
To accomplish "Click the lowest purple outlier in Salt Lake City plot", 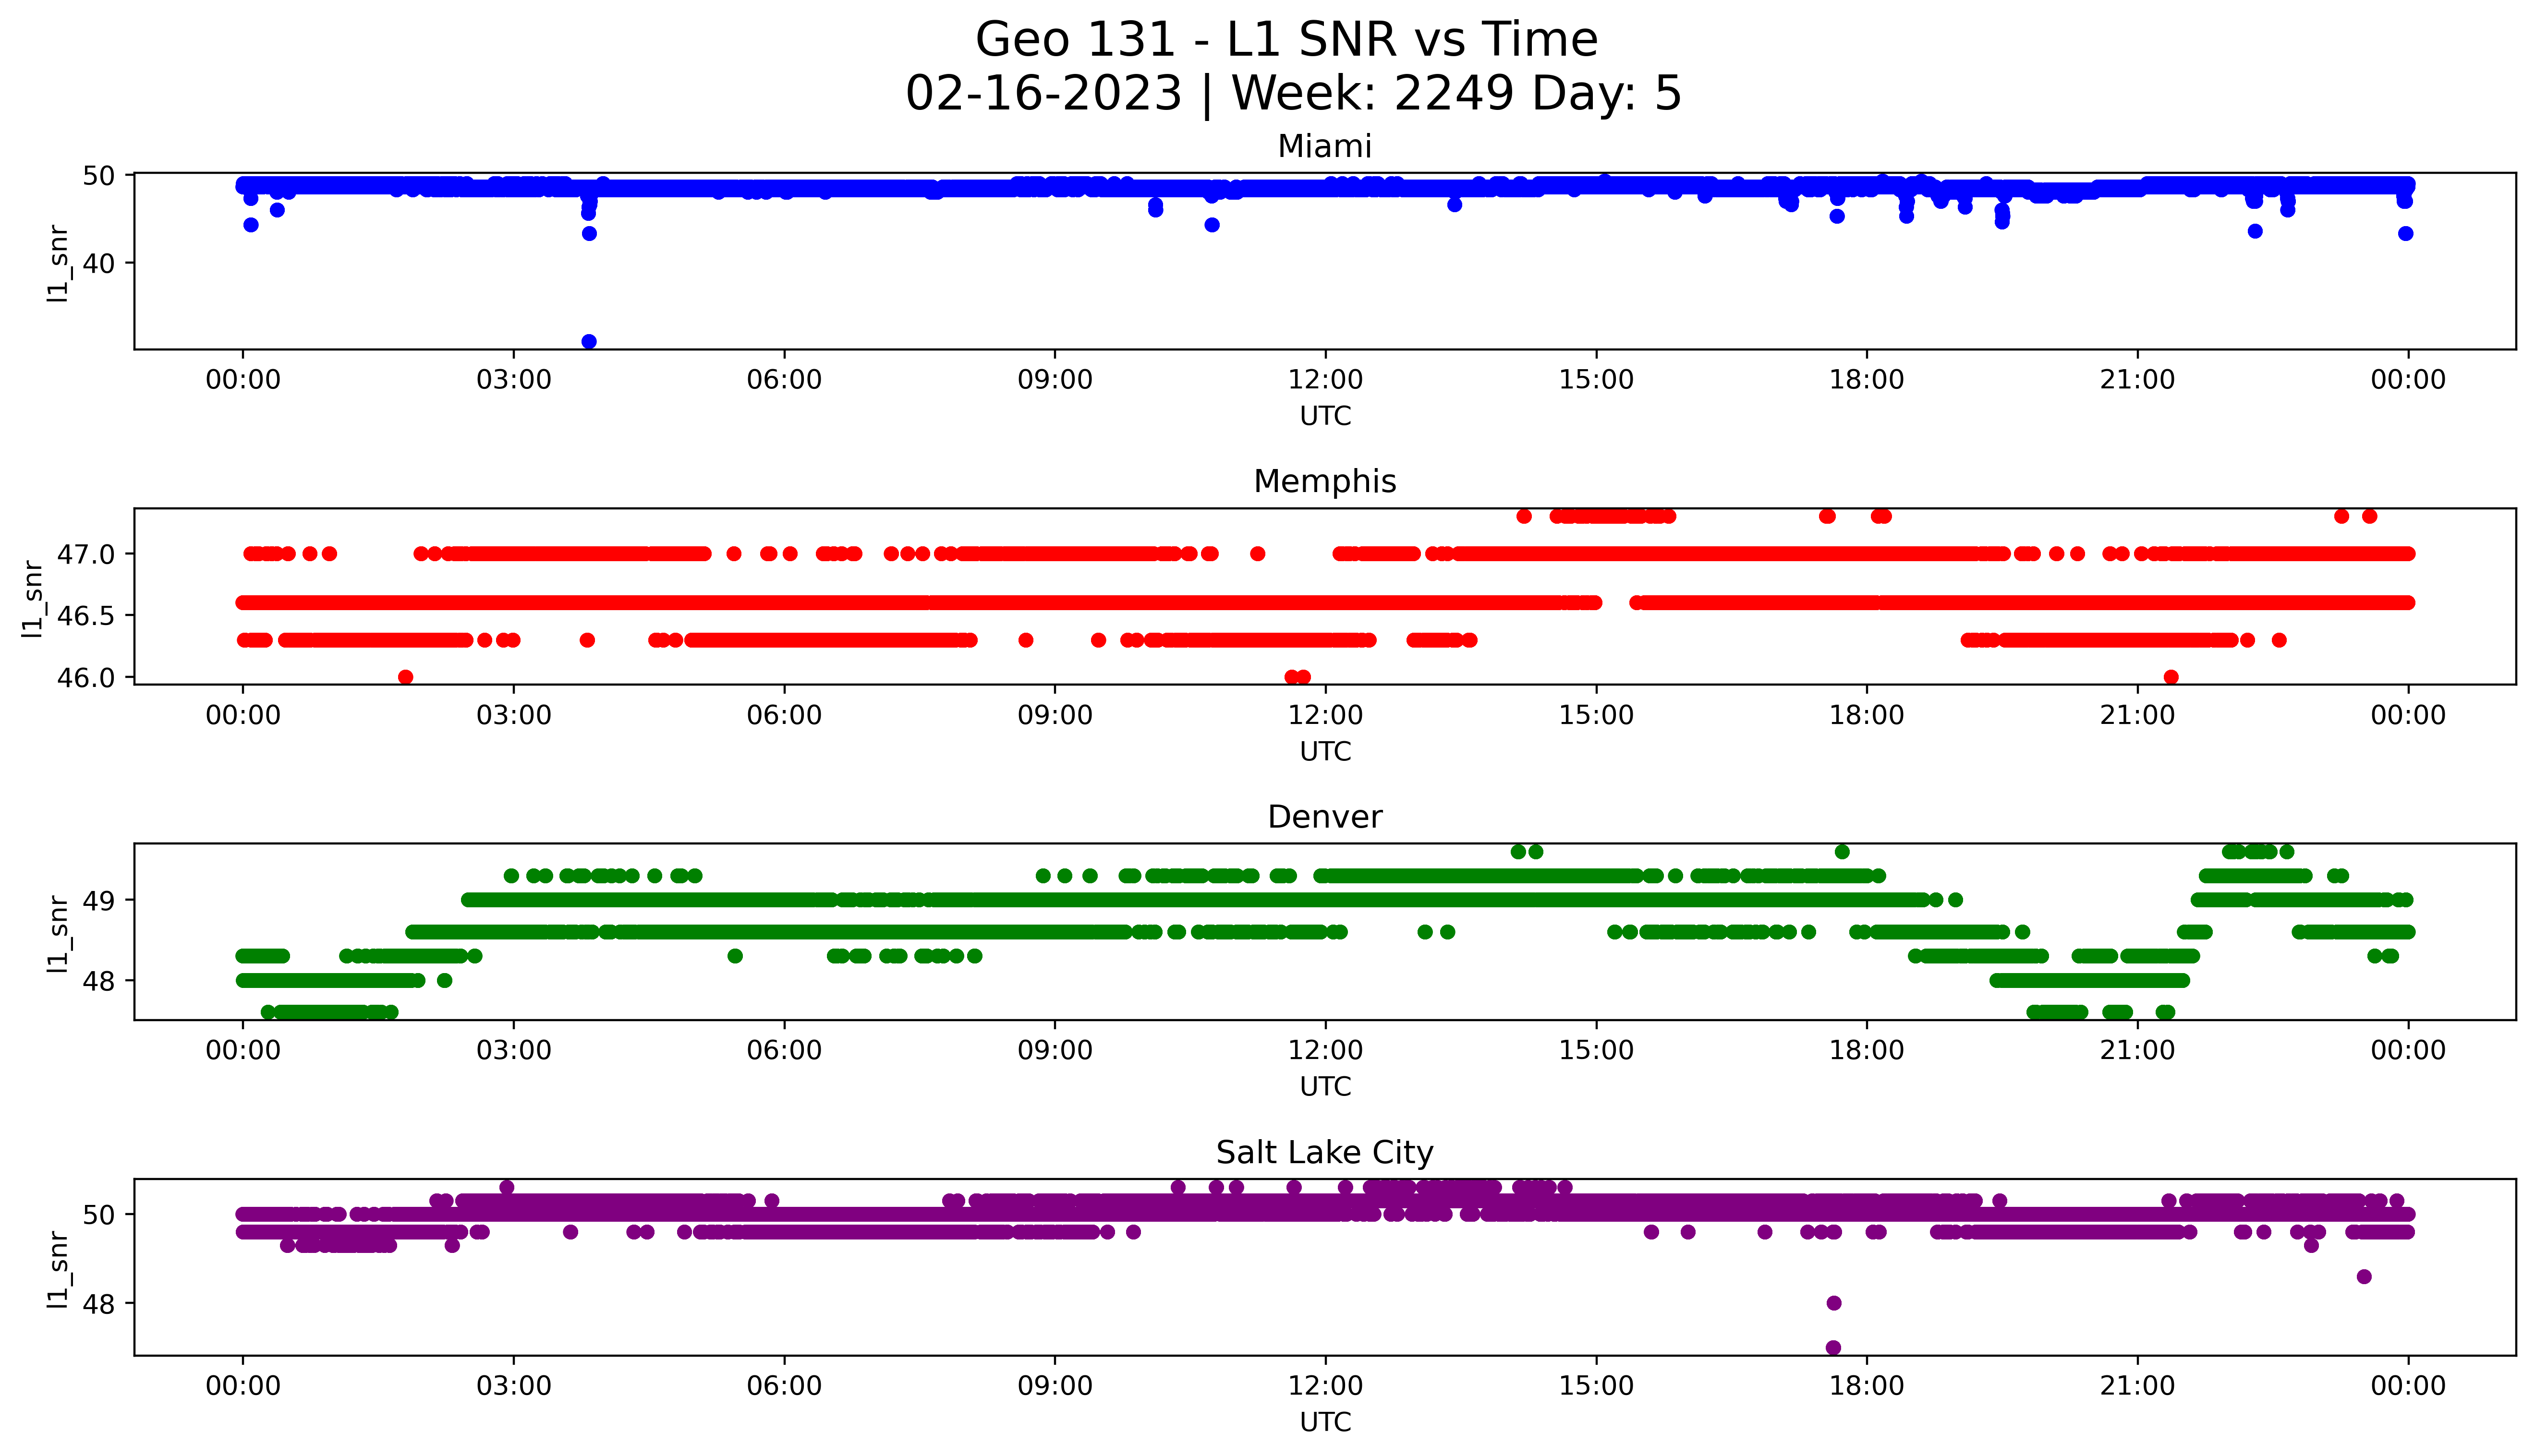I will (x=1833, y=1348).
